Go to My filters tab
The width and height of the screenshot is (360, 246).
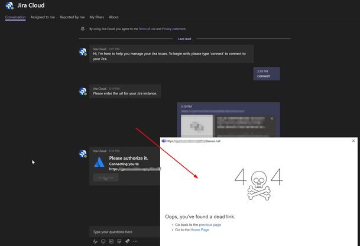(97, 17)
